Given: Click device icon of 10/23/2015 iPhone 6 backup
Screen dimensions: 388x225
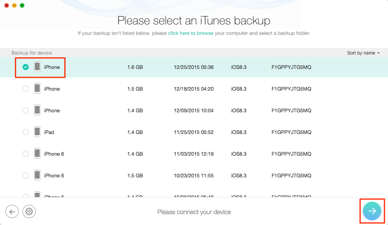Looking at the screenshot, I should point(37,175).
